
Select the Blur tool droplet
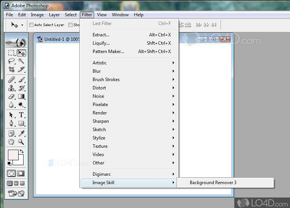[x=11, y=105]
